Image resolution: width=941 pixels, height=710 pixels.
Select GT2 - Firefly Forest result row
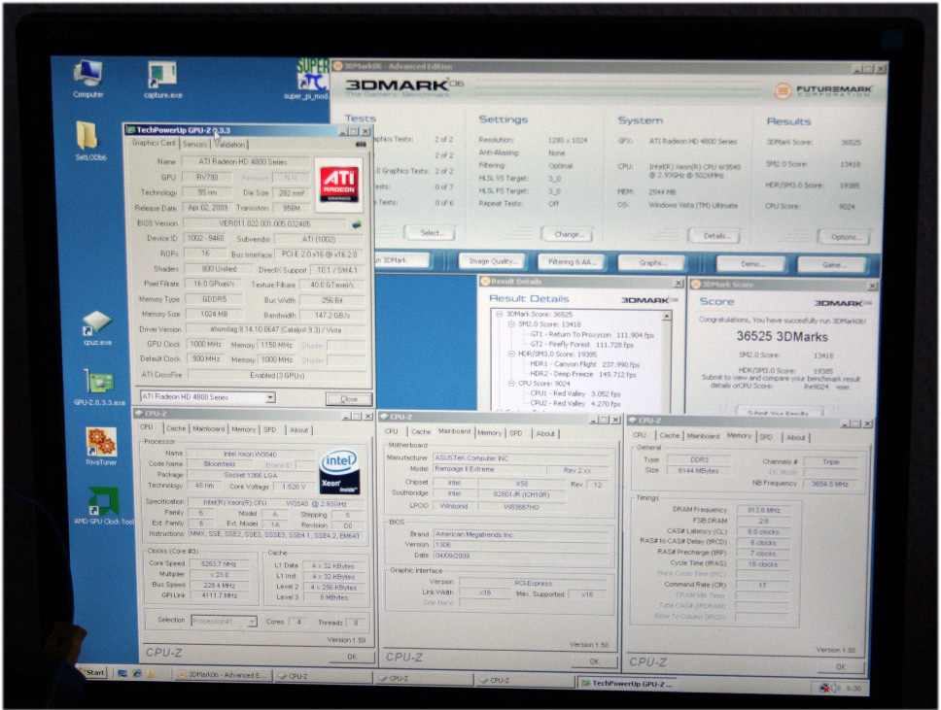coord(581,345)
